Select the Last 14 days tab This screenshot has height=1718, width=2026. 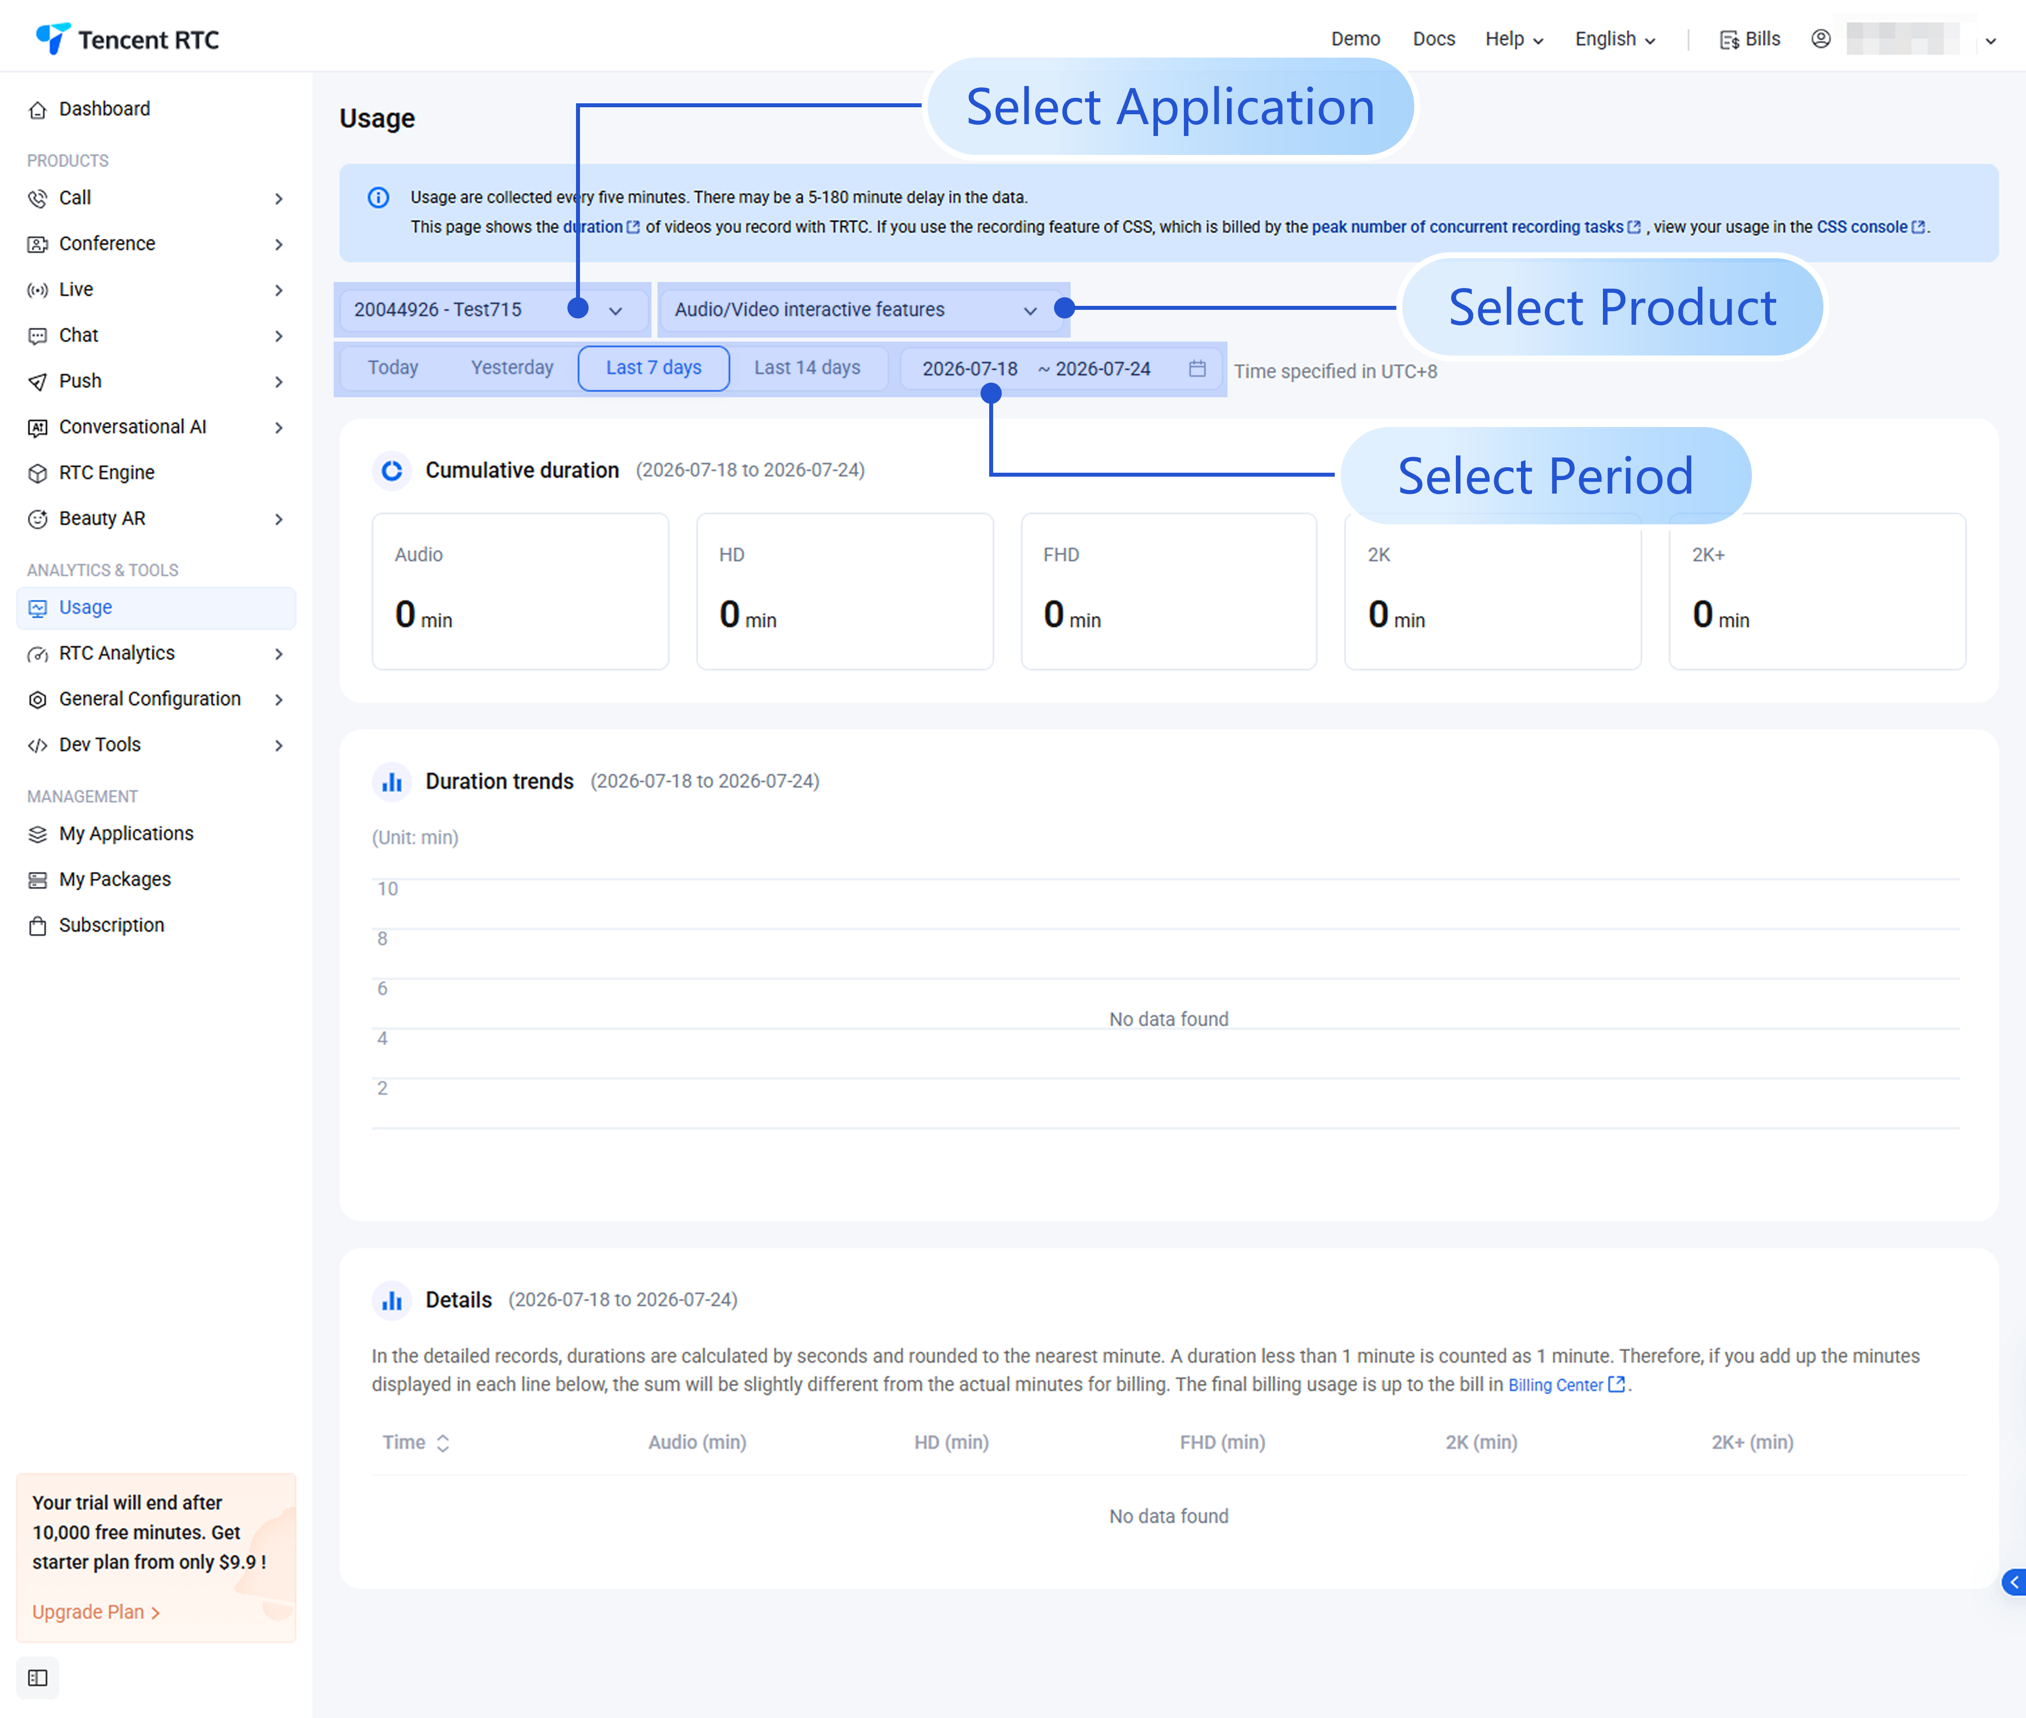click(x=807, y=368)
